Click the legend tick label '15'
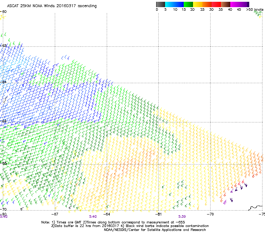Viewport: 265px width, 232px height. 184,10
